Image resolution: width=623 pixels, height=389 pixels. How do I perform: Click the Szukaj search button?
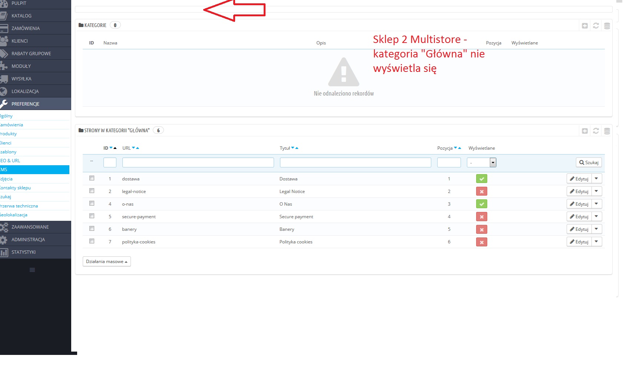[x=589, y=162]
